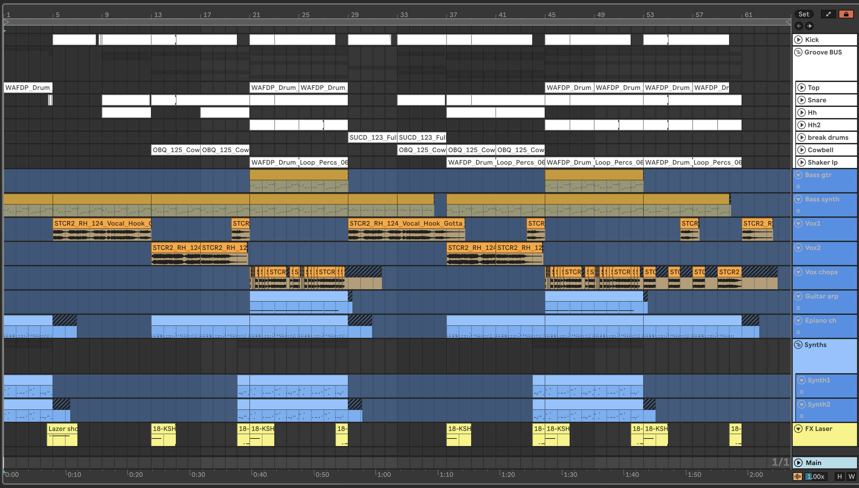Screen dimensions: 859x488
Task: Click the 1.00x zoom value field
Action: [x=815, y=476]
